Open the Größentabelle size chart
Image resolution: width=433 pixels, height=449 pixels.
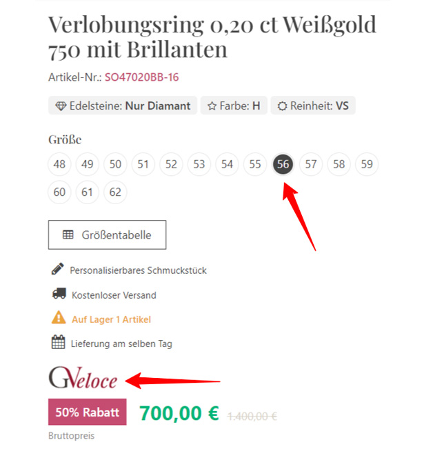[107, 235]
